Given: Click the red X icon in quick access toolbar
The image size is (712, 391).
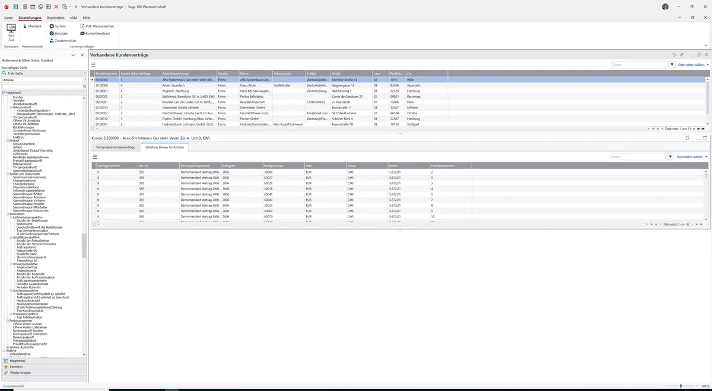Looking at the screenshot, I should tap(56, 7).
